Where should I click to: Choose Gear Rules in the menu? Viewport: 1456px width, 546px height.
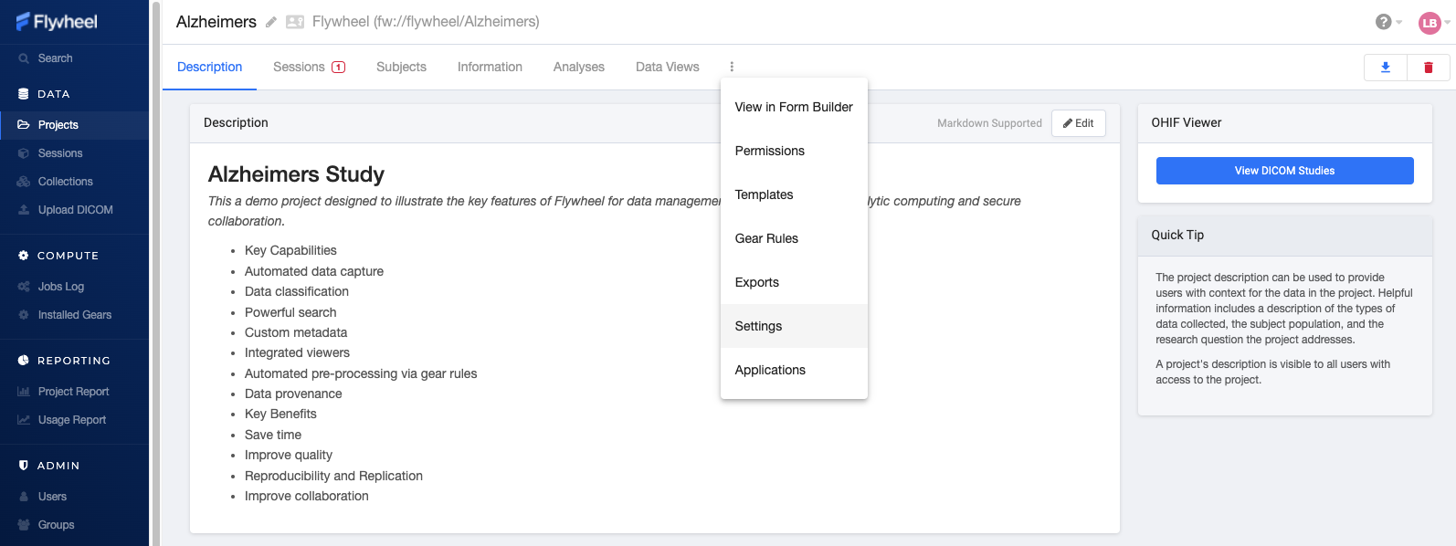click(766, 238)
